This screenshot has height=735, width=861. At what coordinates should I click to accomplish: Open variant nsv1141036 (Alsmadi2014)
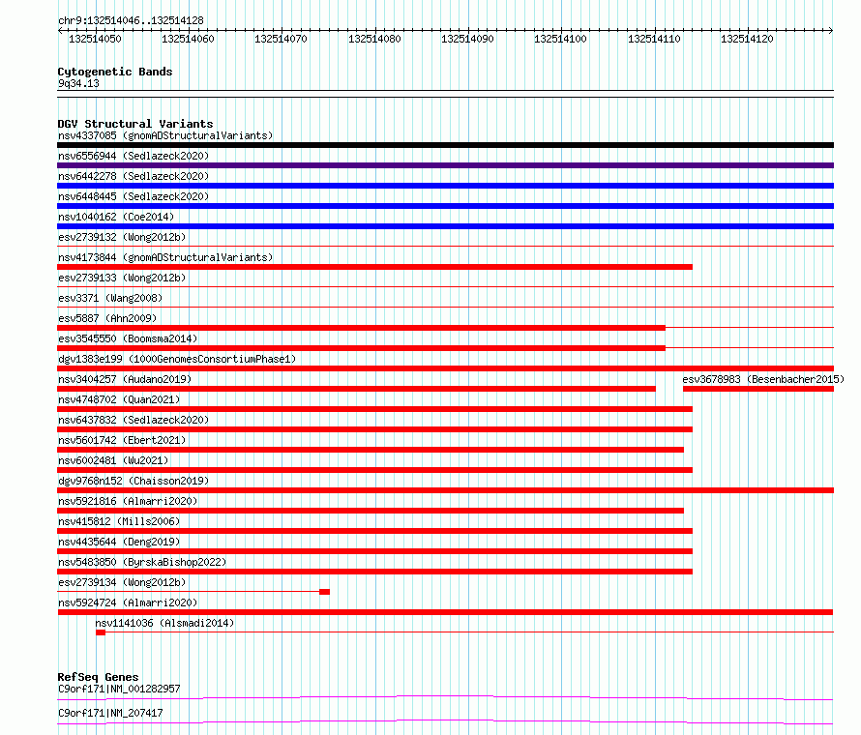click(164, 623)
